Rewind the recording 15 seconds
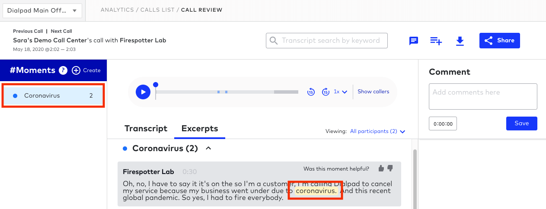 pos(311,92)
